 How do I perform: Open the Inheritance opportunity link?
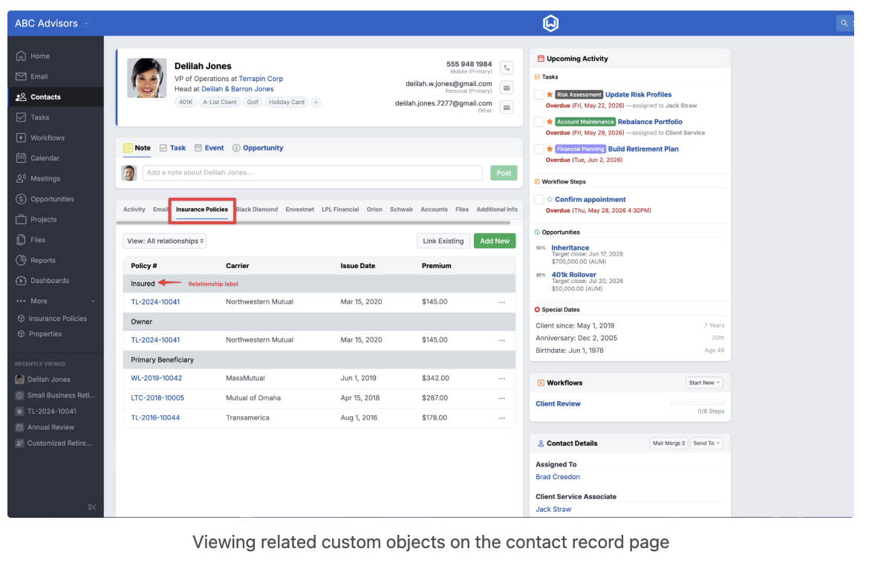(570, 248)
